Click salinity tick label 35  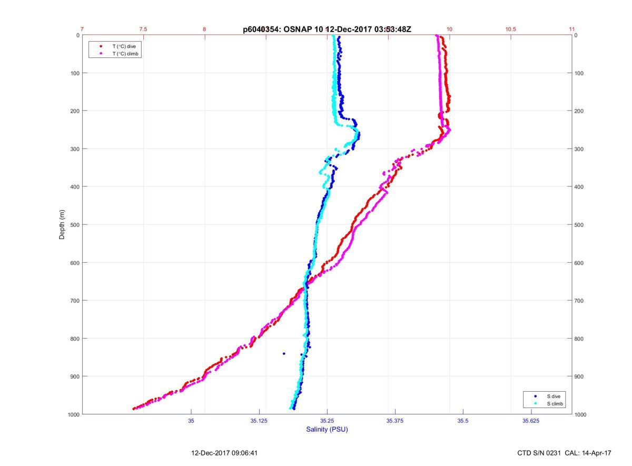click(x=191, y=421)
